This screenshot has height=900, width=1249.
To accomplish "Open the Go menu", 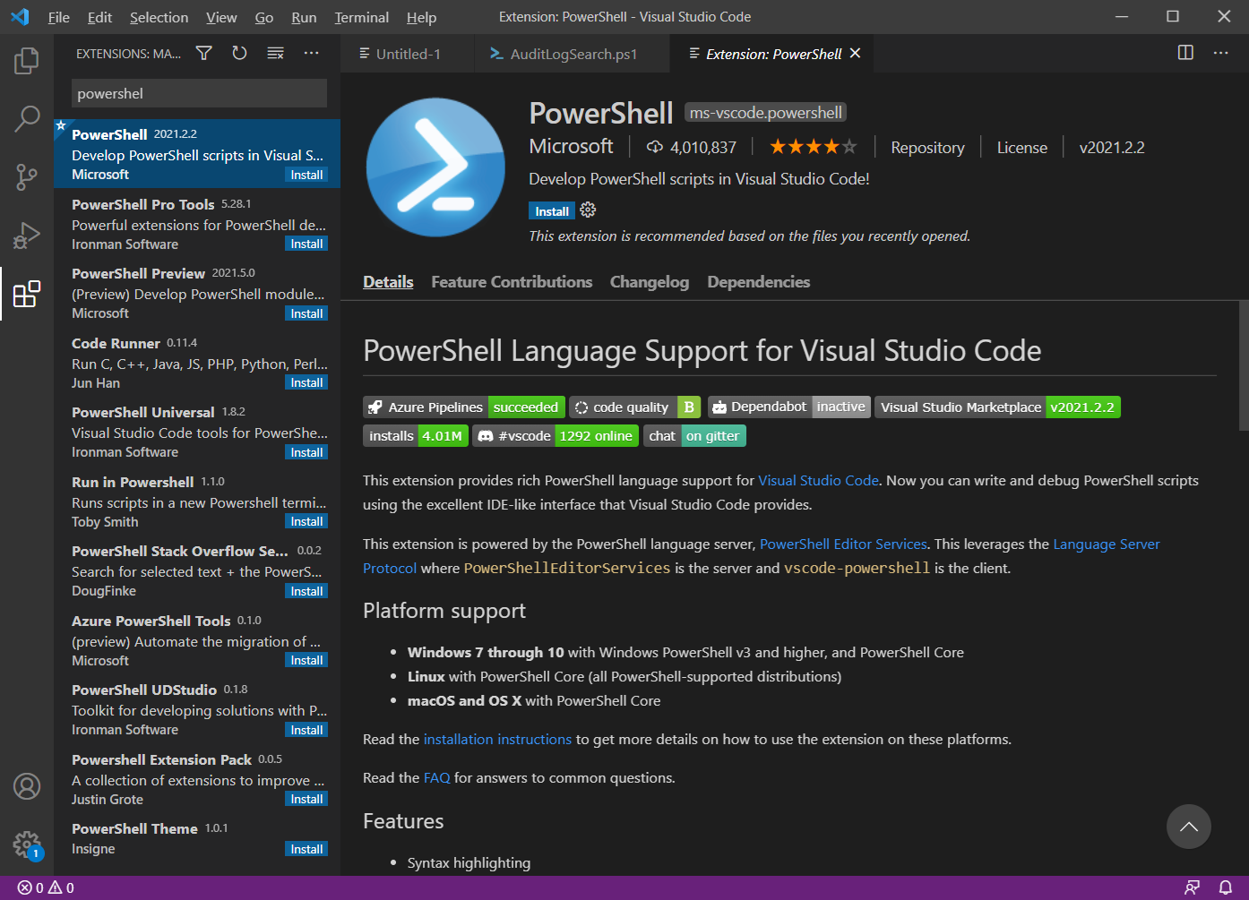I will pyautogui.click(x=264, y=17).
